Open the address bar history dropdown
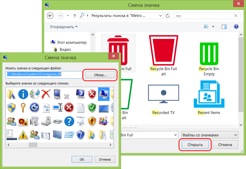Screen dimensions: 246x169 [x=160, y=16]
